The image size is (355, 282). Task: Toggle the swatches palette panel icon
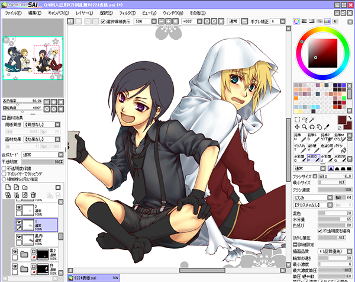[x=327, y=21]
